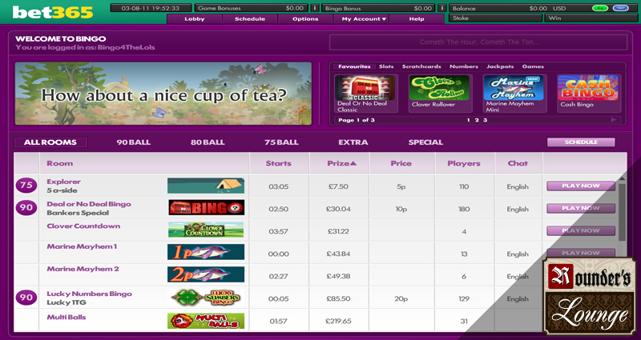The height and width of the screenshot is (340, 641).
Task: Click the Cometh The Hour ticker message field
Action: (x=478, y=42)
